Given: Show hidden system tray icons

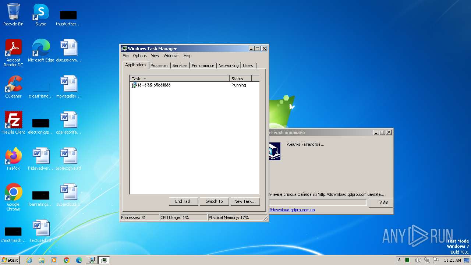Looking at the screenshot, I should pos(399,260).
